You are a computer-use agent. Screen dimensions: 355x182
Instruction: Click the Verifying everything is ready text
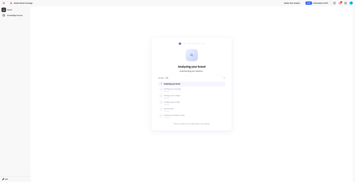[174, 115]
